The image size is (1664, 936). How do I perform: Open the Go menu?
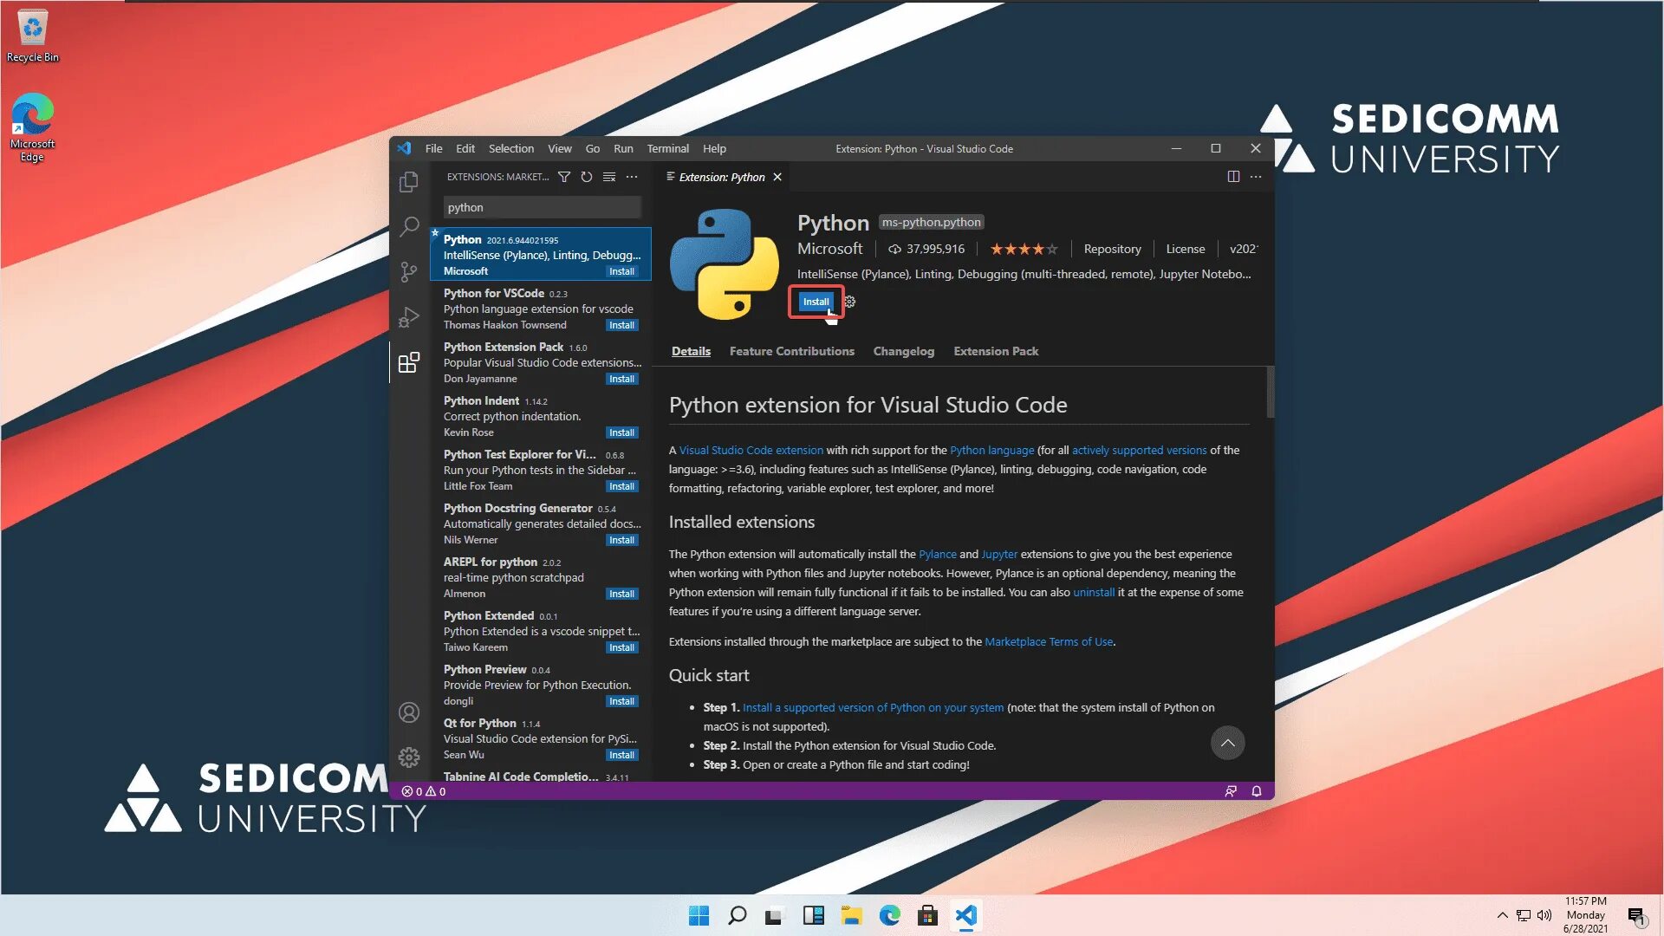pos(593,149)
